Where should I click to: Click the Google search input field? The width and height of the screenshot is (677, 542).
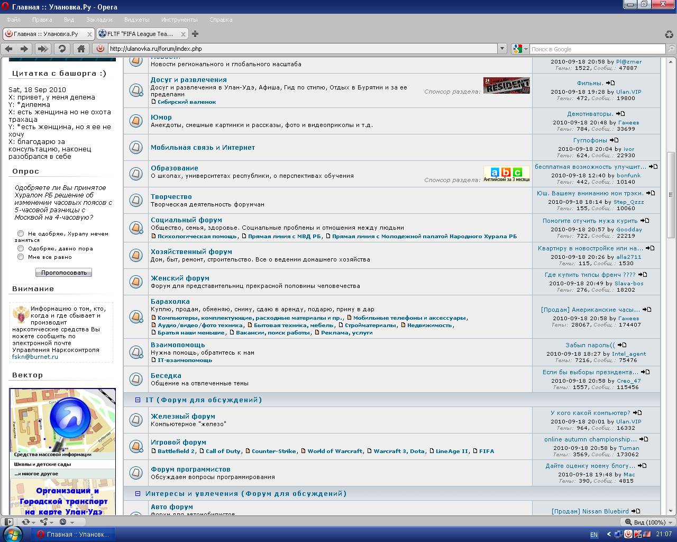tap(597, 49)
